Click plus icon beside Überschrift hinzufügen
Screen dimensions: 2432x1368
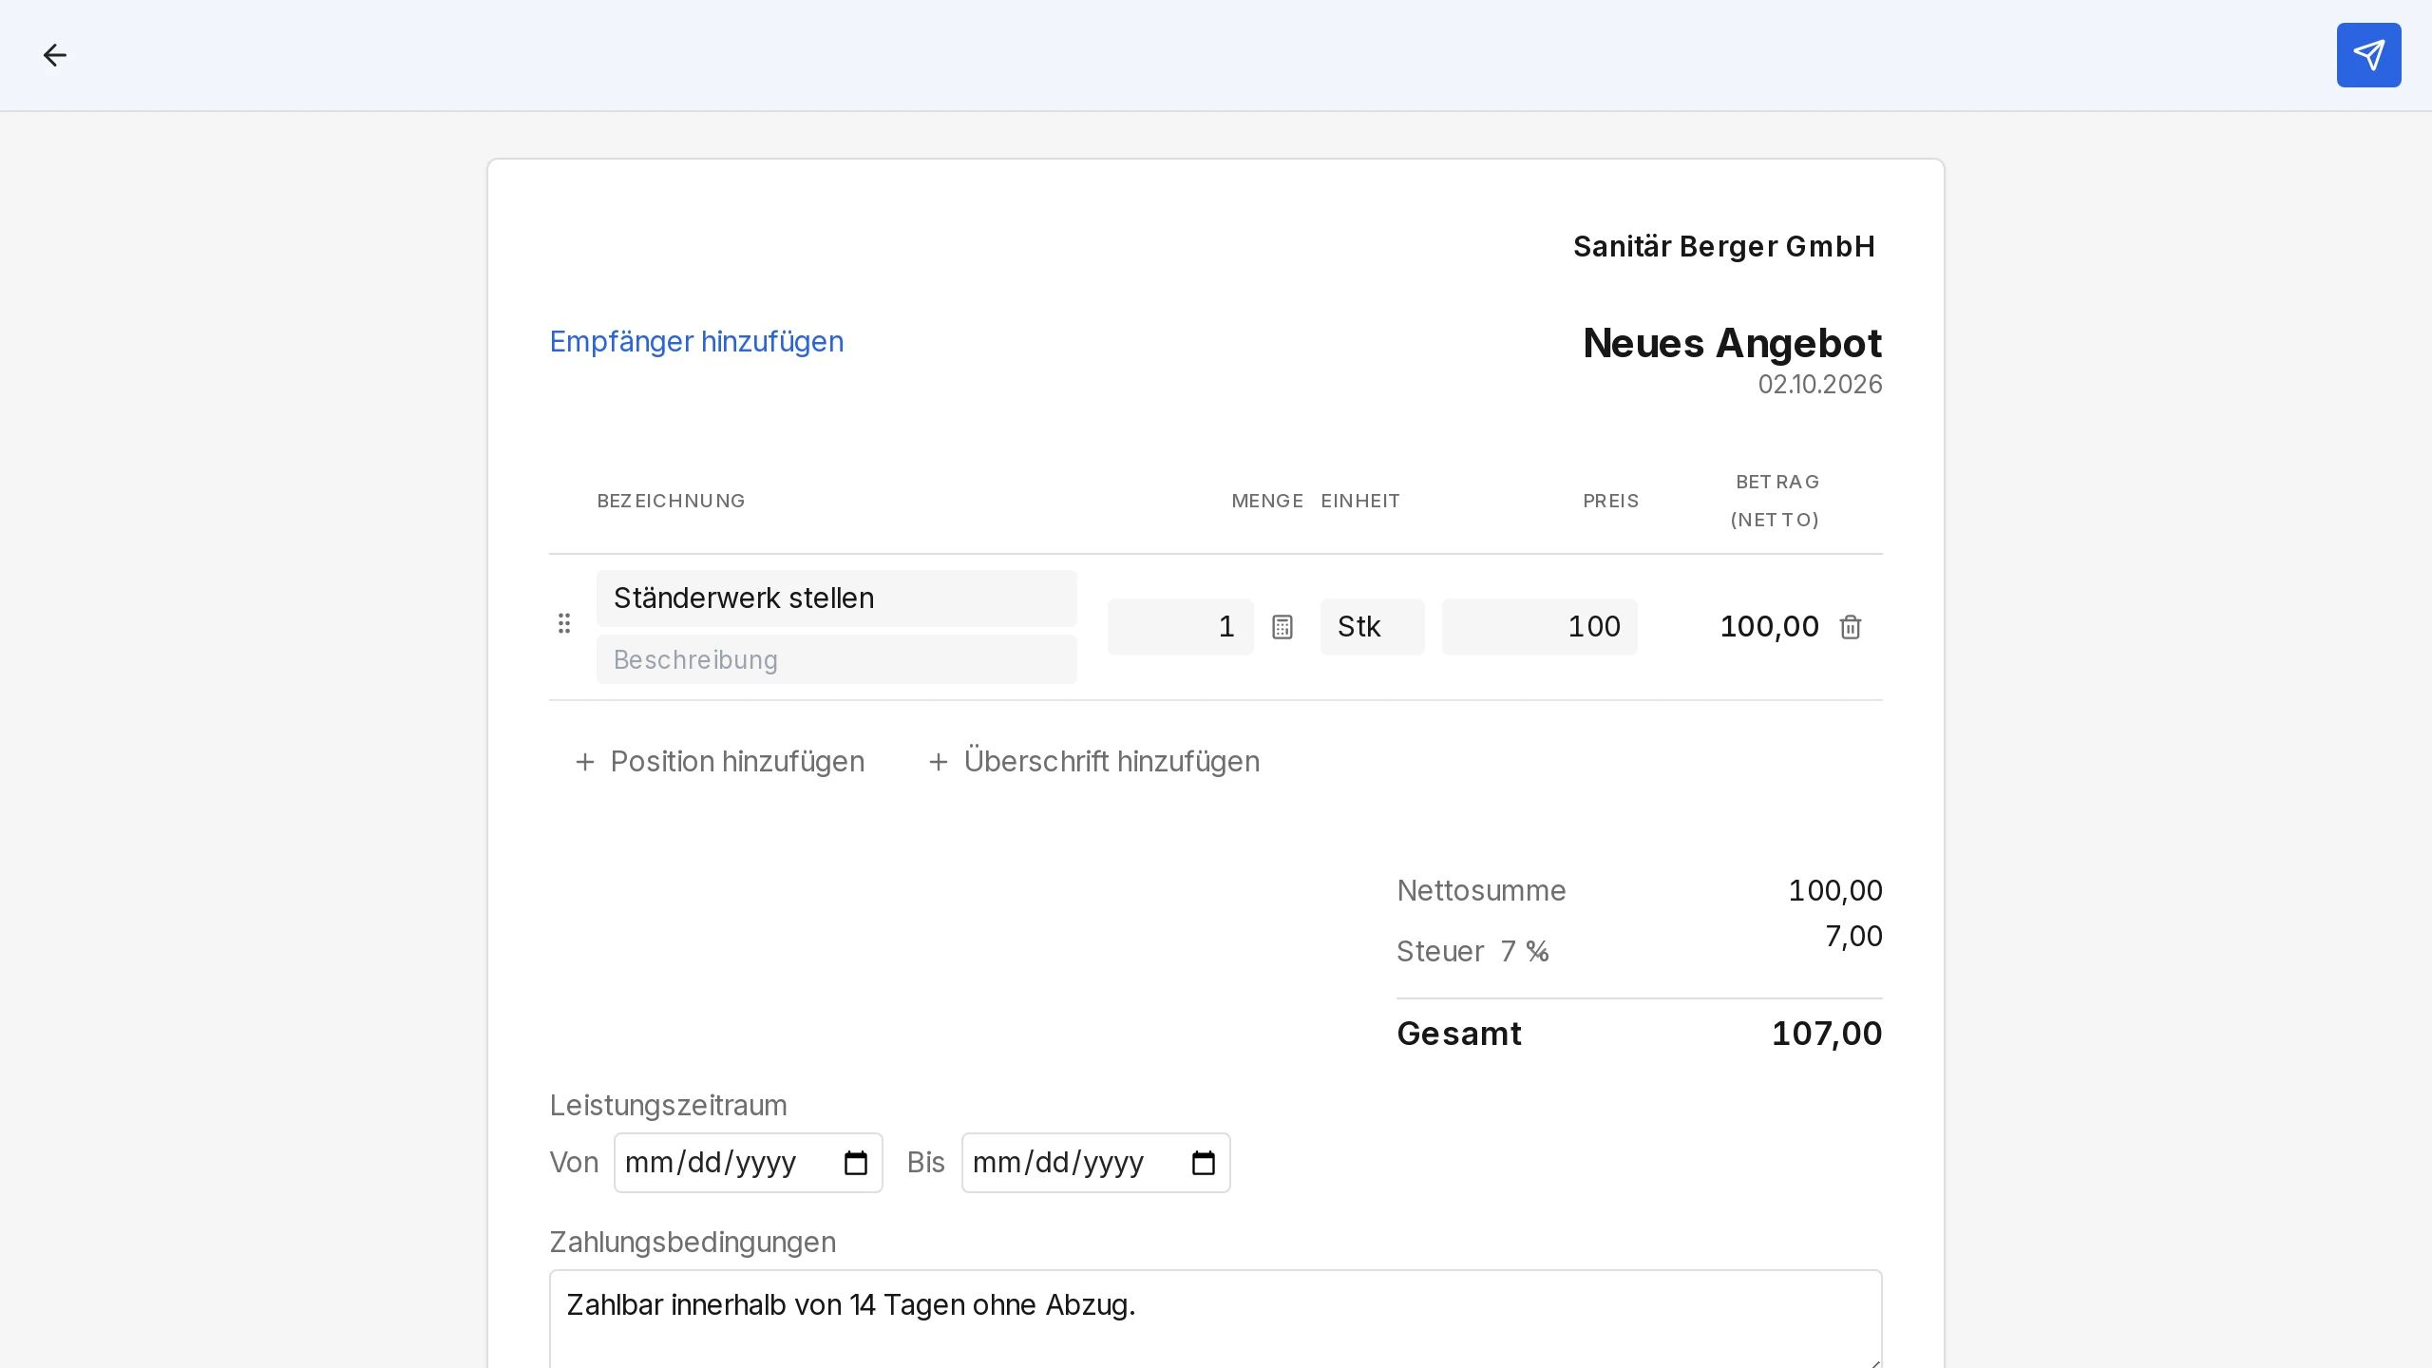(939, 762)
